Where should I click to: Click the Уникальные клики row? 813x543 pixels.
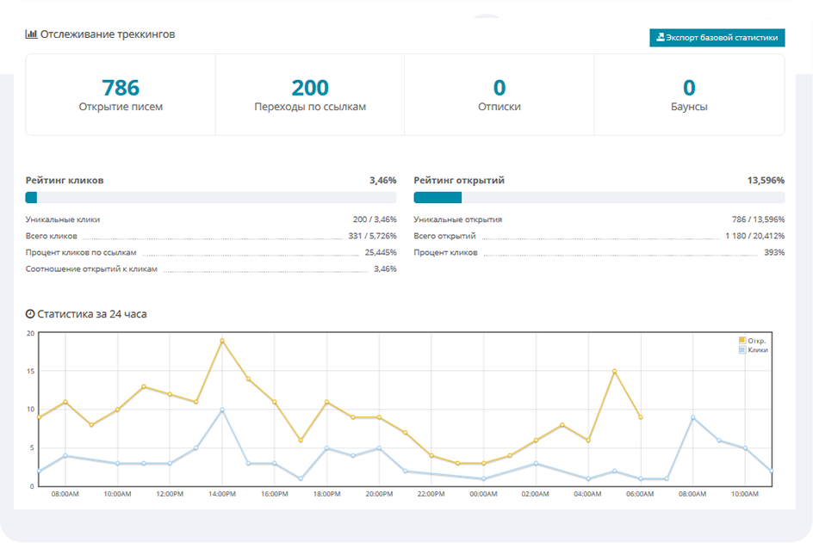click(211, 219)
